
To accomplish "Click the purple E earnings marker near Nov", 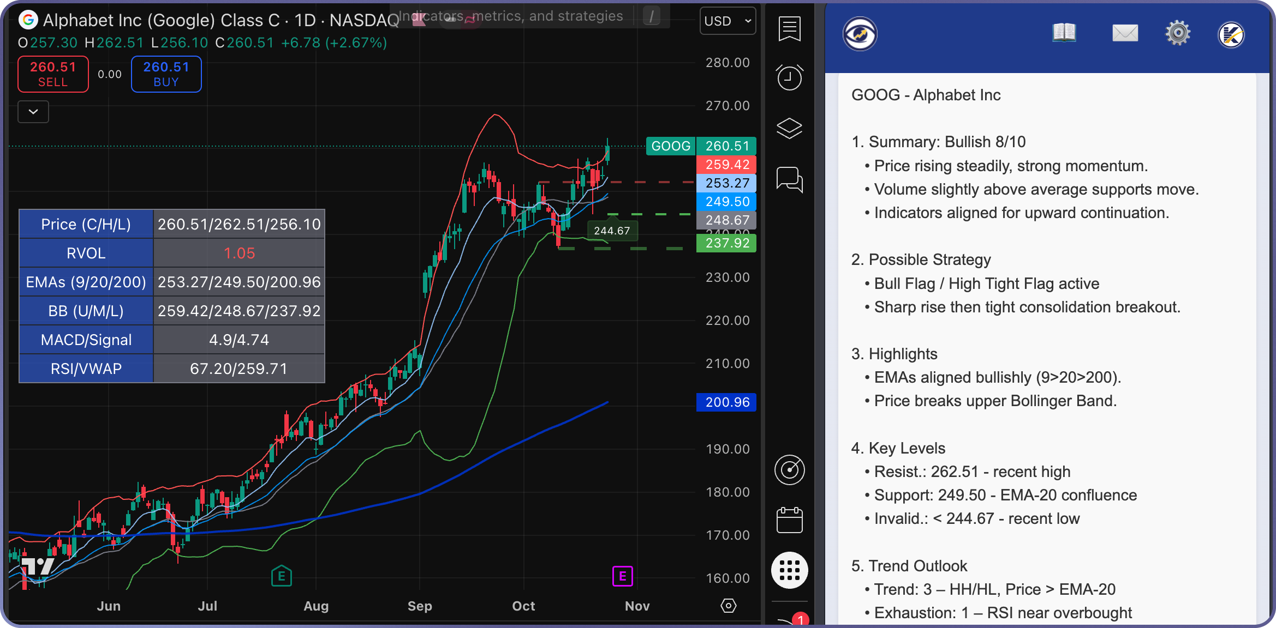I will coord(622,576).
